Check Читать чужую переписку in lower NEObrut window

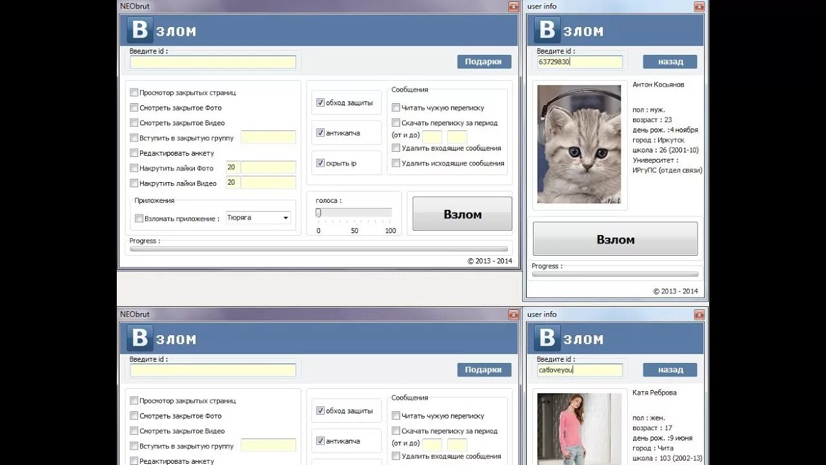point(396,416)
